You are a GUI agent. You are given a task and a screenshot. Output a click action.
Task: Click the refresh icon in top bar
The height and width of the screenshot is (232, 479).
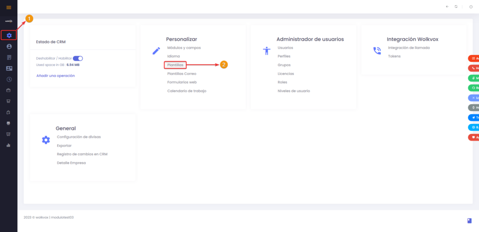pyautogui.click(x=456, y=7)
